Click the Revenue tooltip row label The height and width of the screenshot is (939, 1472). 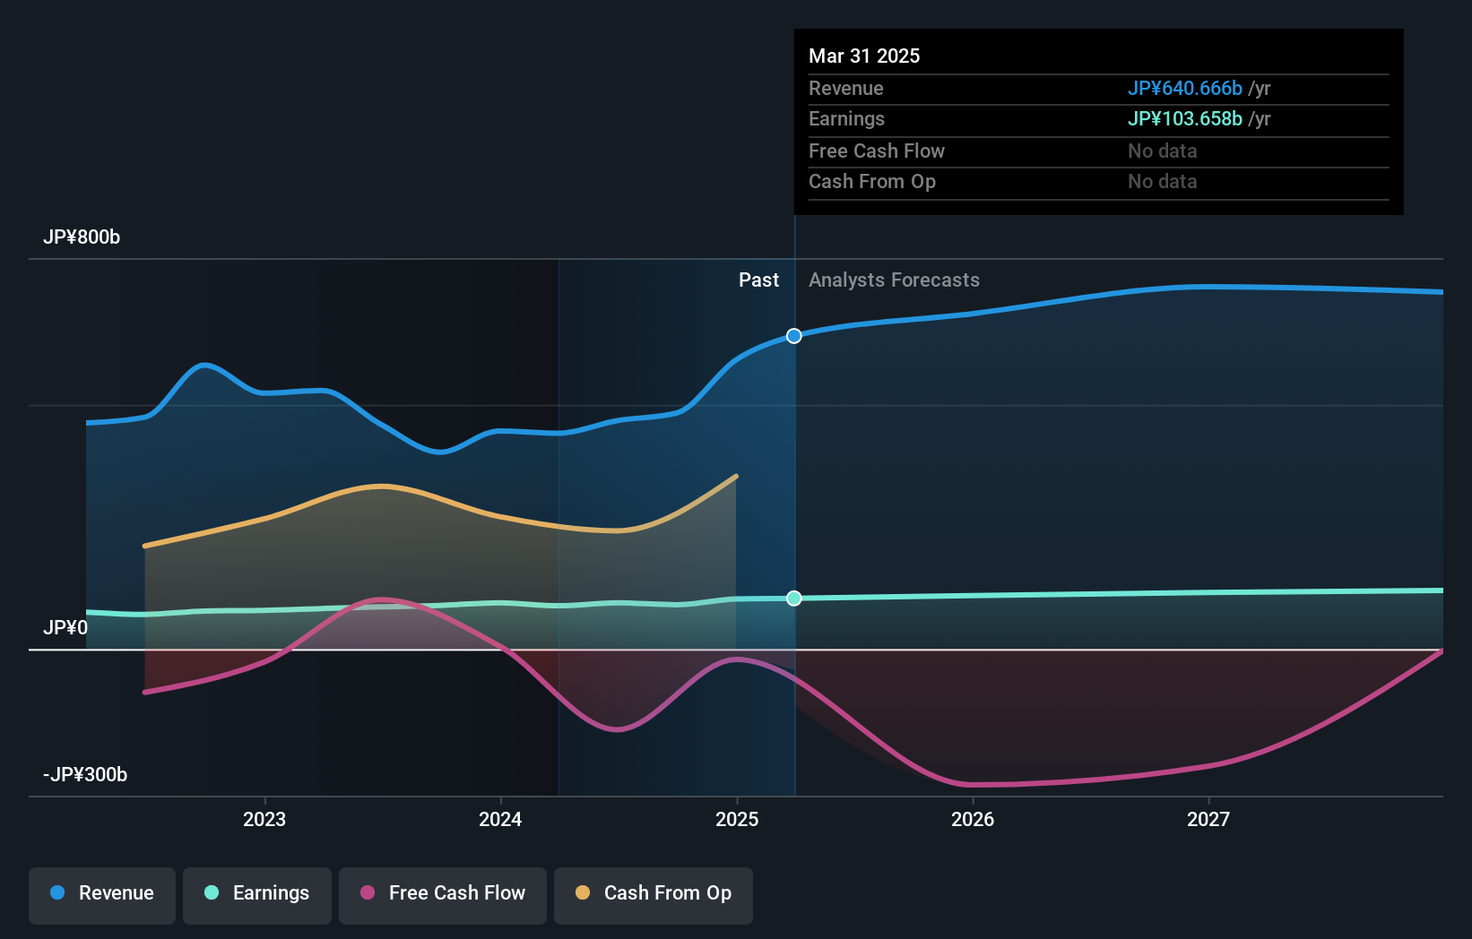tap(846, 88)
